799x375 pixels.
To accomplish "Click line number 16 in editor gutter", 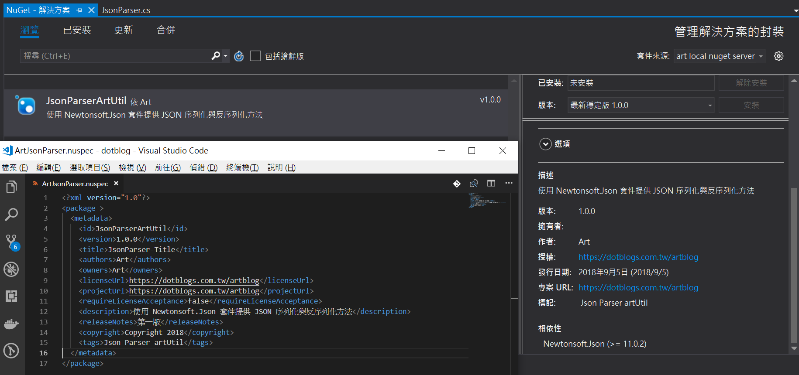I will click(43, 353).
